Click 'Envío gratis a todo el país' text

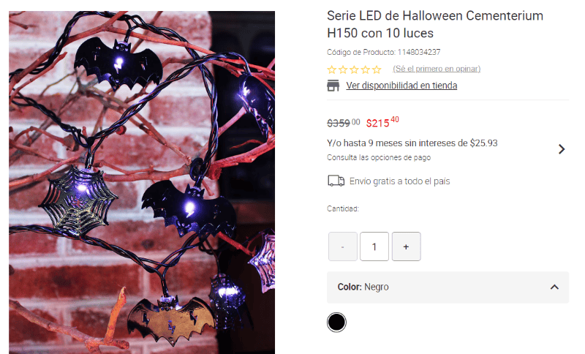(x=399, y=181)
